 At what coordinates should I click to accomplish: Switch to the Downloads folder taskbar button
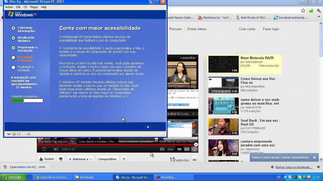93,177
